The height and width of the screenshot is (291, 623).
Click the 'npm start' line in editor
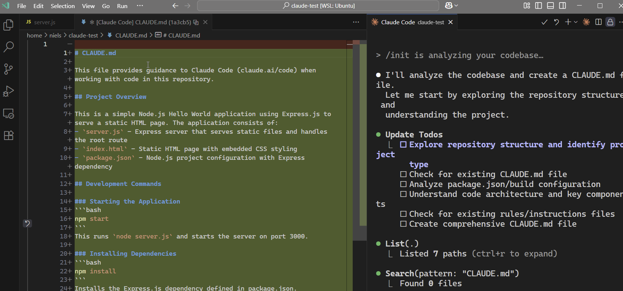tap(92, 219)
